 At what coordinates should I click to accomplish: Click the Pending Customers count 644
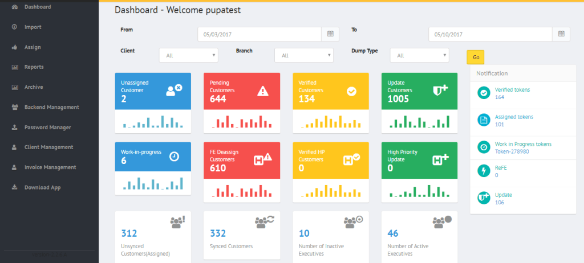(x=218, y=99)
